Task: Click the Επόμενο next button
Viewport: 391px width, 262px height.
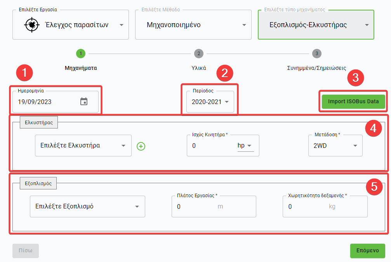Action: [x=367, y=251]
